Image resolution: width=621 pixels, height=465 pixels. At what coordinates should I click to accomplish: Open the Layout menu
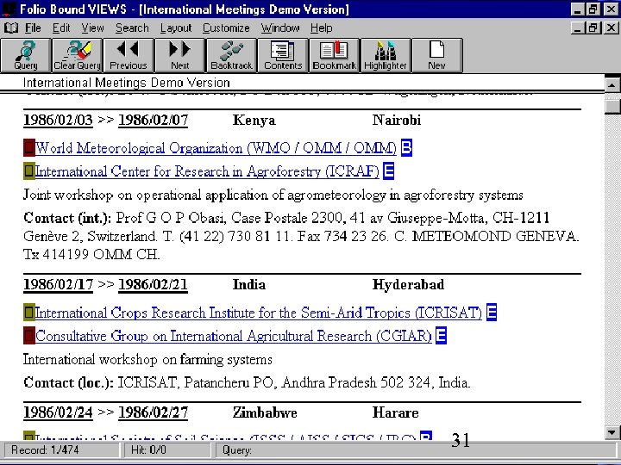click(176, 28)
